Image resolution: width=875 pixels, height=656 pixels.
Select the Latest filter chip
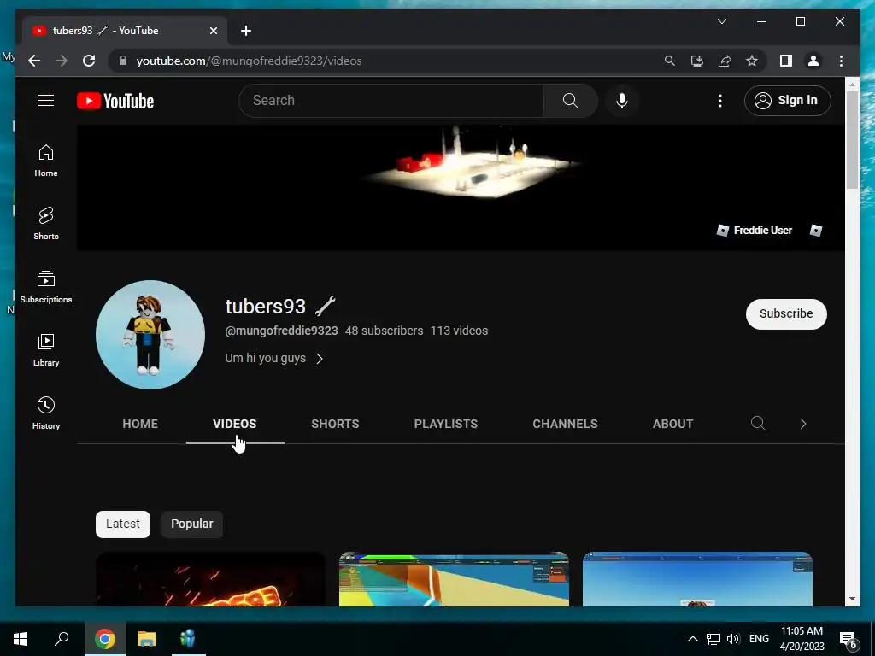(x=123, y=524)
